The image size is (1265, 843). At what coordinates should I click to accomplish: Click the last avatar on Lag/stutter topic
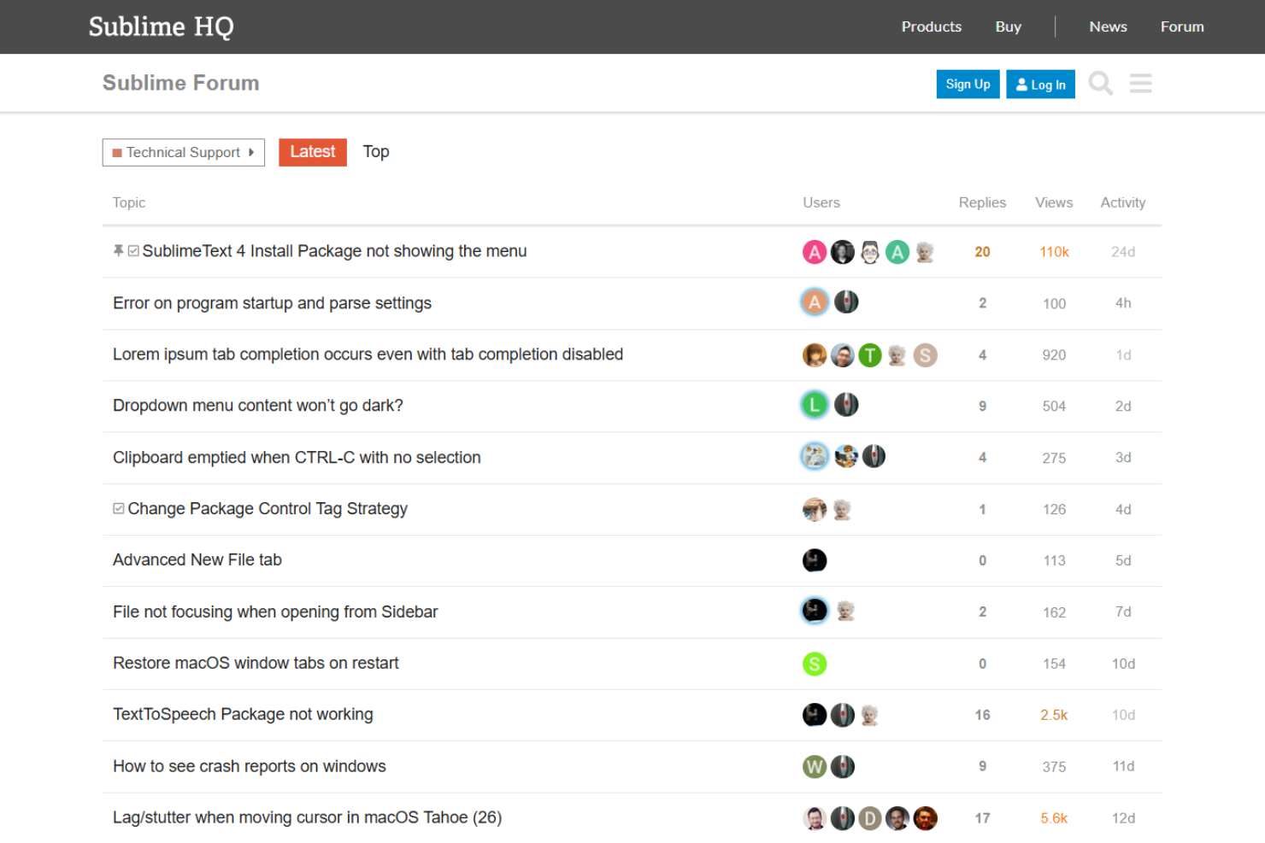(925, 818)
